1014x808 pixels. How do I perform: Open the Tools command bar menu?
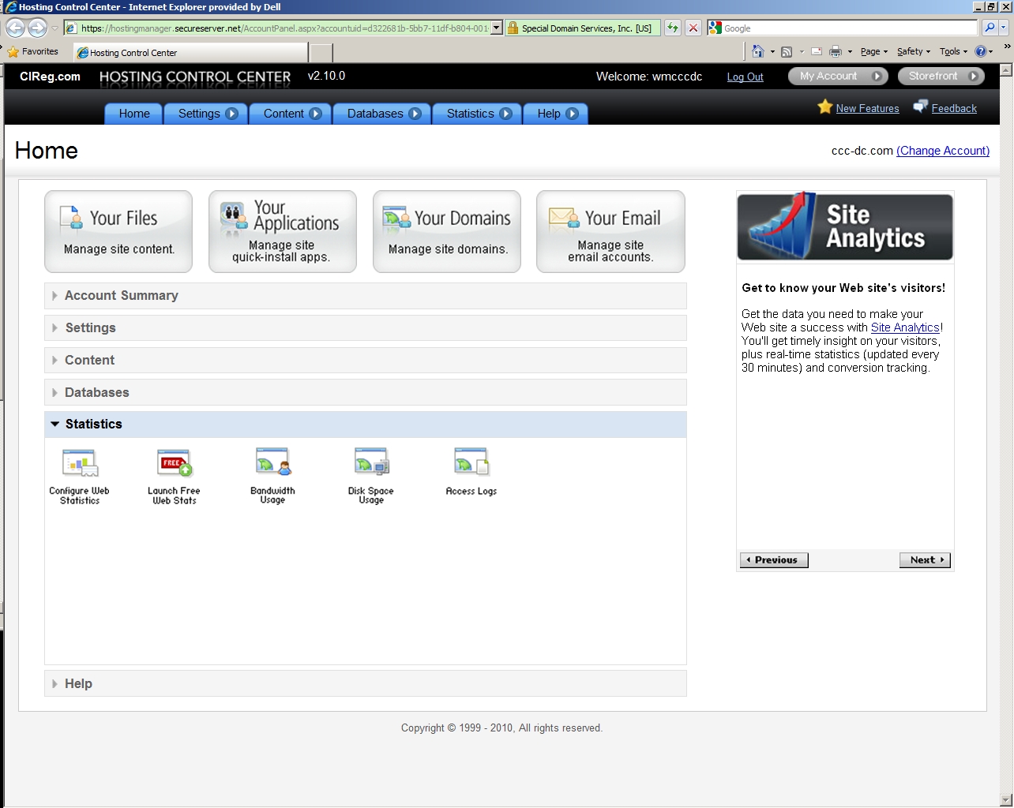click(954, 51)
